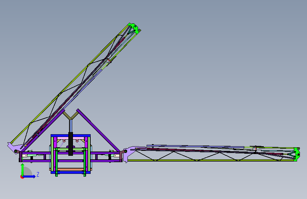This screenshot has width=307, height=199.
Task: Click the red origin ball of the triad
Action: pyautogui.click(x=22, y=177)
